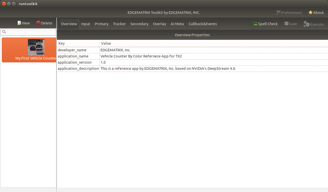Viewport: 328px width, 192px height.
Task: Click the About star icon
Action: pos(311,13)
